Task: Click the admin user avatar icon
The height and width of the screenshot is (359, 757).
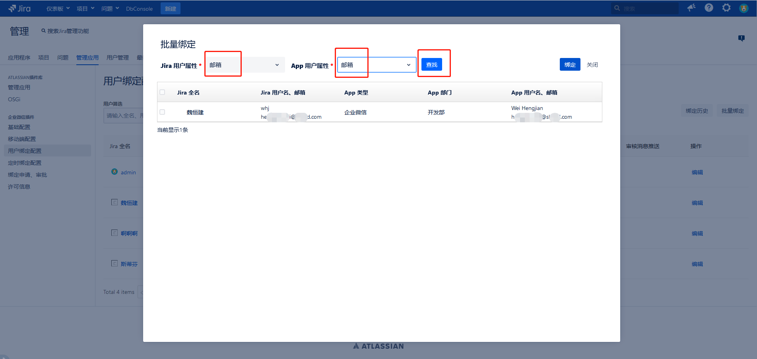Action: click(x=115, y=172)
